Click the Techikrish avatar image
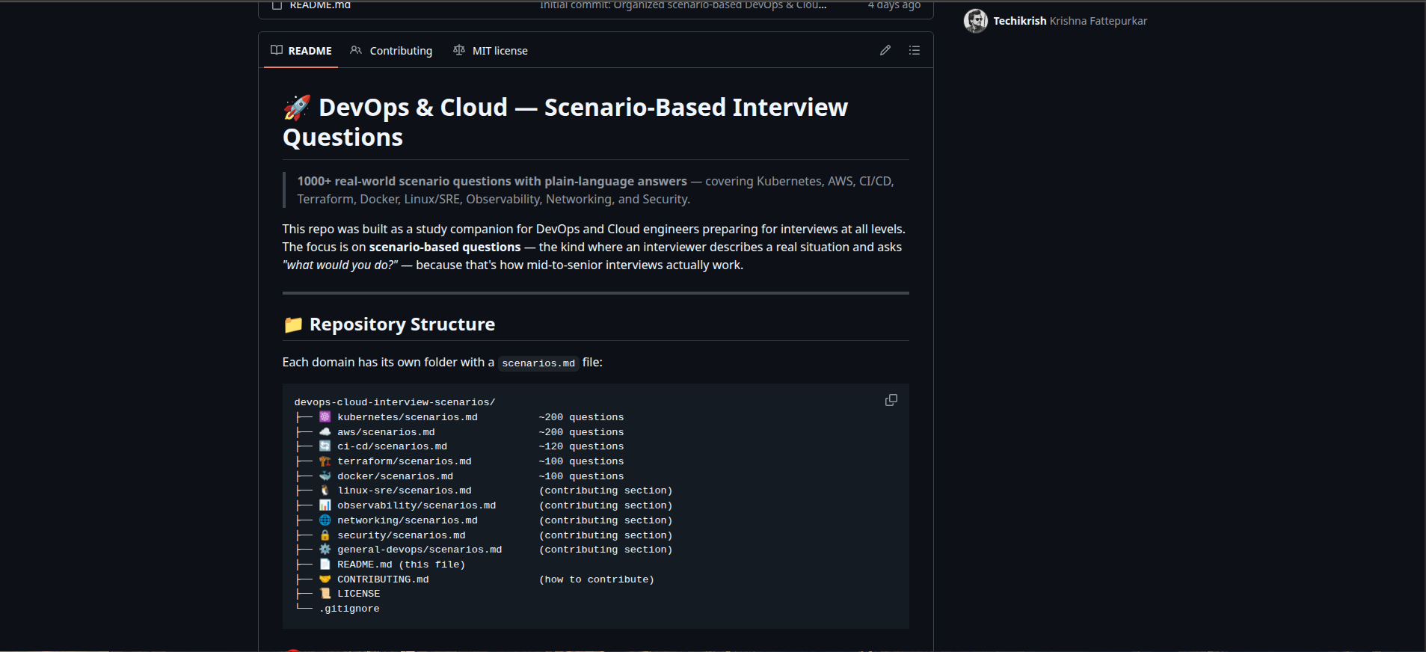The width and height of the screenshot is (1426, 652). coord(976,21)
